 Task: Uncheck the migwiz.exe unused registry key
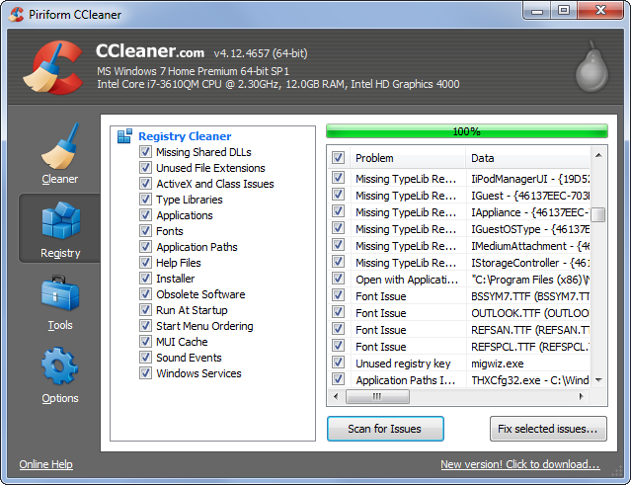(338, 363)
